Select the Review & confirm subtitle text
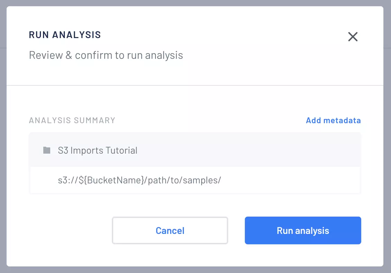This screenshot has width=391, height=273. (x=106, y=55)
